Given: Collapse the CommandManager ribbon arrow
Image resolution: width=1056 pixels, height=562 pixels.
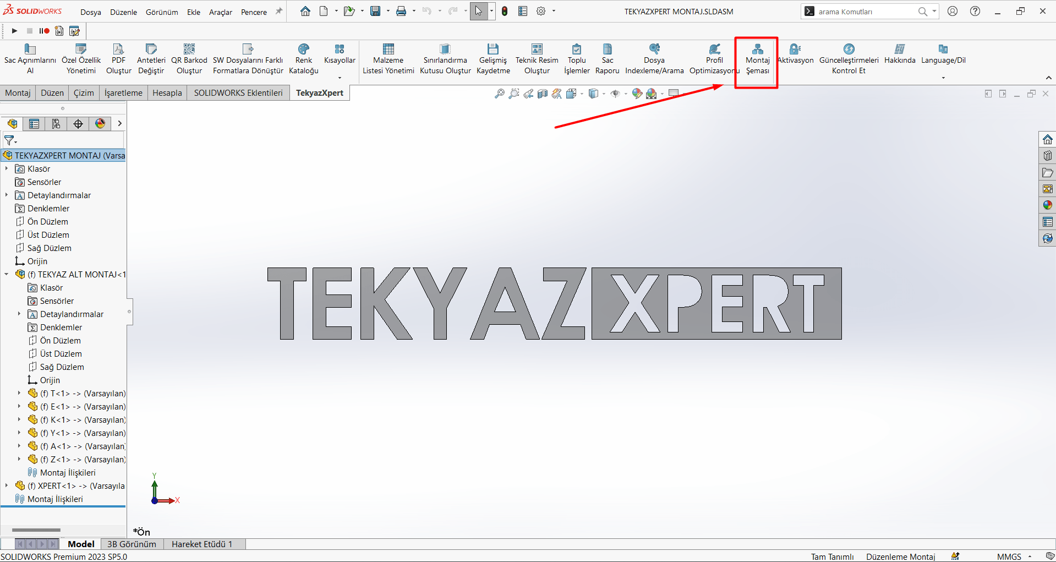Looking at the screenshot, I should point(1048,78).
